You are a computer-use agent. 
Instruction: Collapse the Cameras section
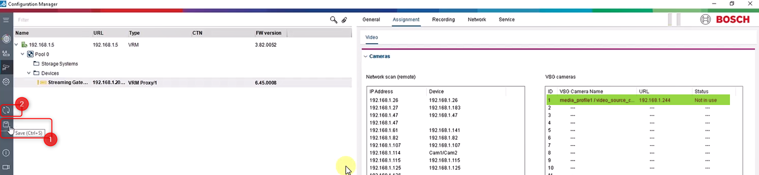[365, 56]
